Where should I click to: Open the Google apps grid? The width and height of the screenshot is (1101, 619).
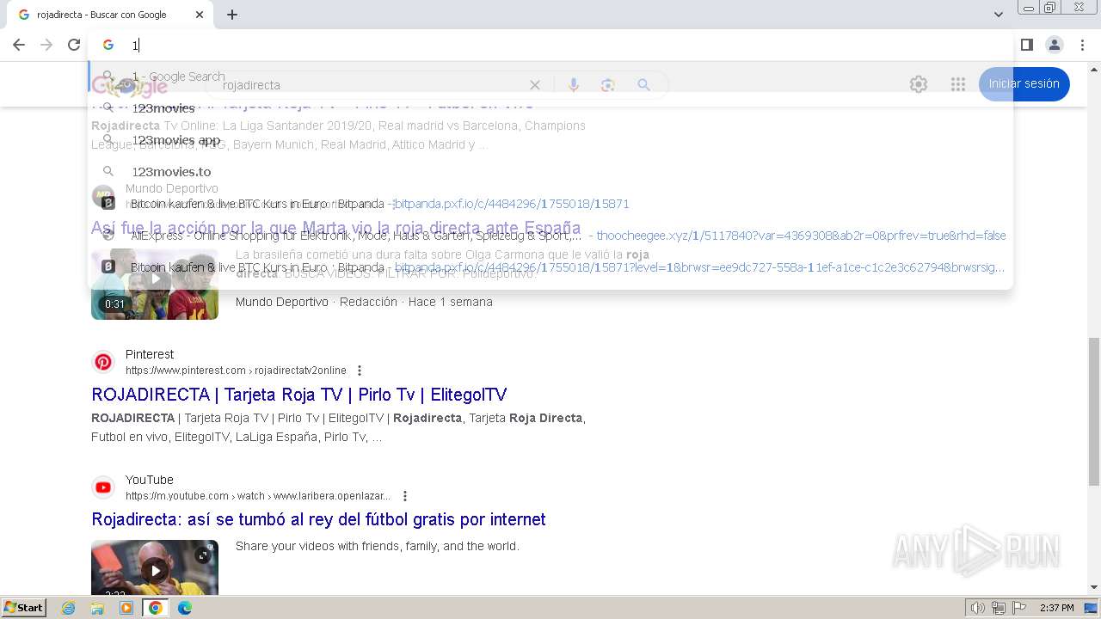(958, 83)
